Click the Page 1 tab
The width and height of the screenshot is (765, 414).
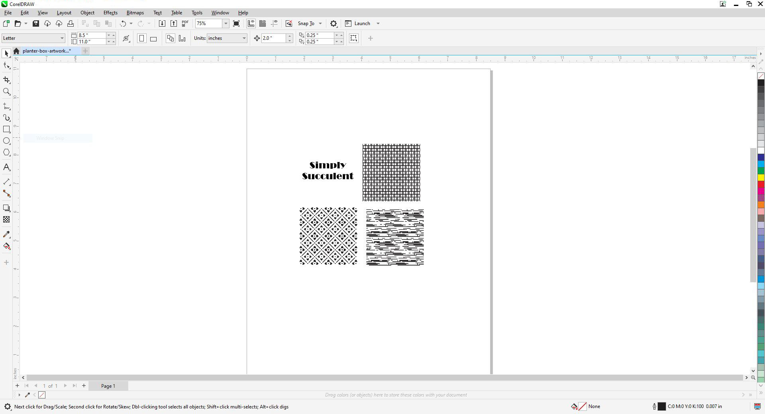point(108,386)
